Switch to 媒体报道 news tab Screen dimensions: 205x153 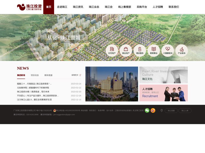(48, 75)
